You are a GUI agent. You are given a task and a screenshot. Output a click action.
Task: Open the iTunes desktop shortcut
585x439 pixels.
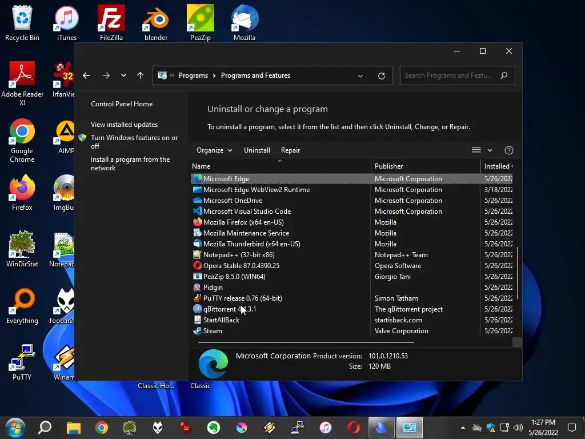pyautogui.click(x=66, y=23)
